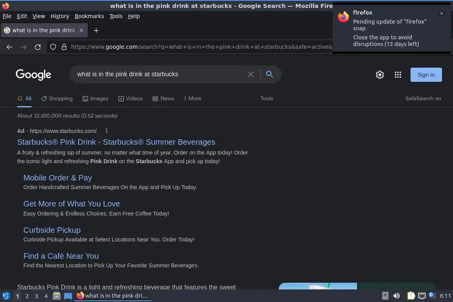Click the Firefox icon in the notification

click(x=343, y=17)
